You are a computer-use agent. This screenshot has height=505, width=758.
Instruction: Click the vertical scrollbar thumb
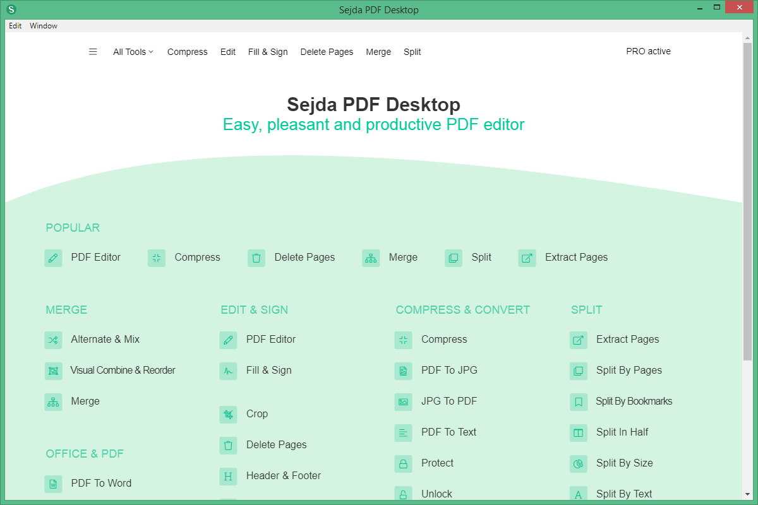click(x=747, y=202)
